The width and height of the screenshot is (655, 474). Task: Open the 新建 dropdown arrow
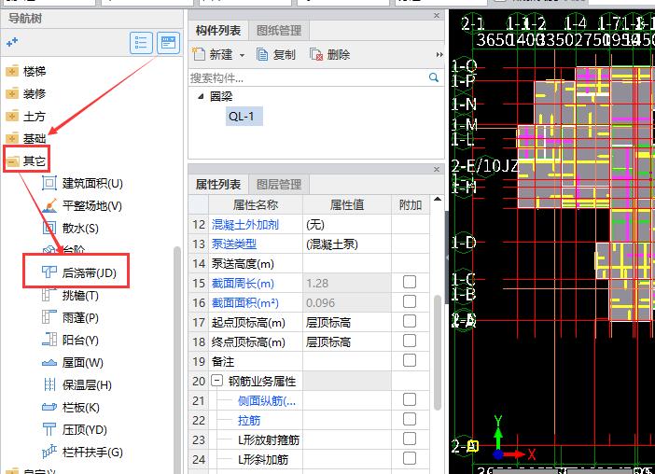click(x=242, y=55)
